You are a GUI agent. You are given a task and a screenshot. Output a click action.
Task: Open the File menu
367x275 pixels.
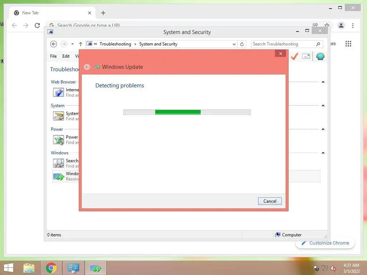click(x=53, y=56)
